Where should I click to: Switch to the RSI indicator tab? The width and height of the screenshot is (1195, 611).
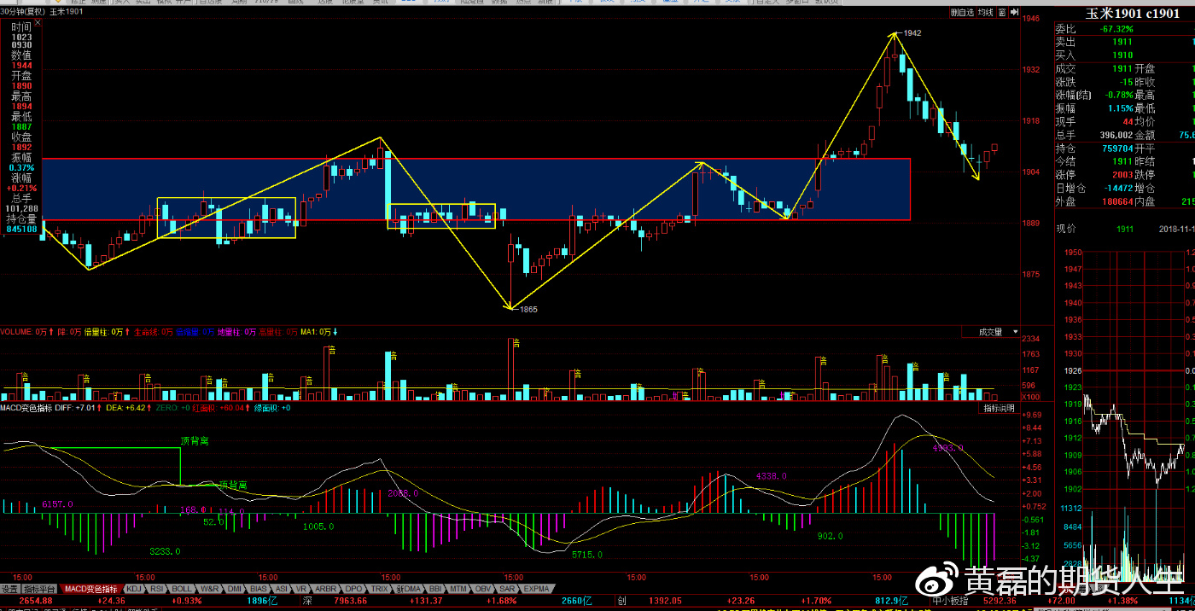click(157, 589)
